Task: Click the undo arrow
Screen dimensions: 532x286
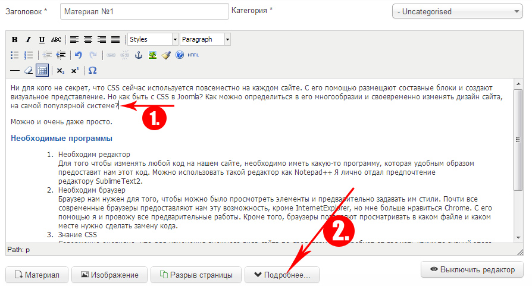Action: [79, 55]
